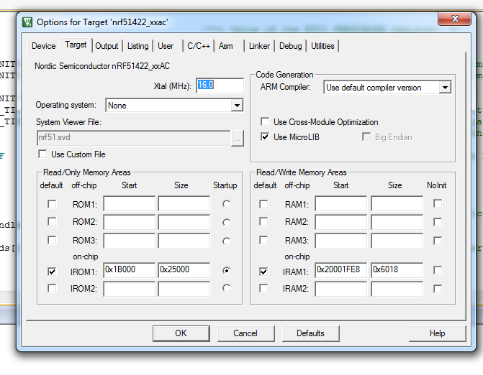Switch to the C/C++ tab

pyautogui.click(x=199, y=46)
